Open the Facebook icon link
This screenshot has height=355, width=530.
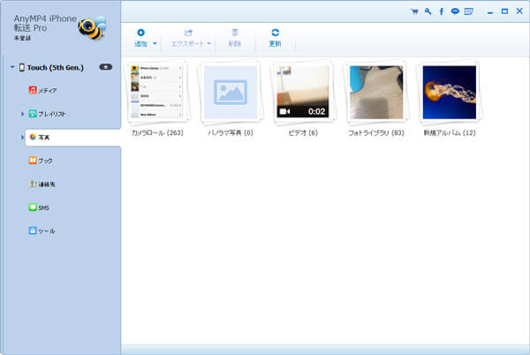pyautogui.click(x=441, y=11)
